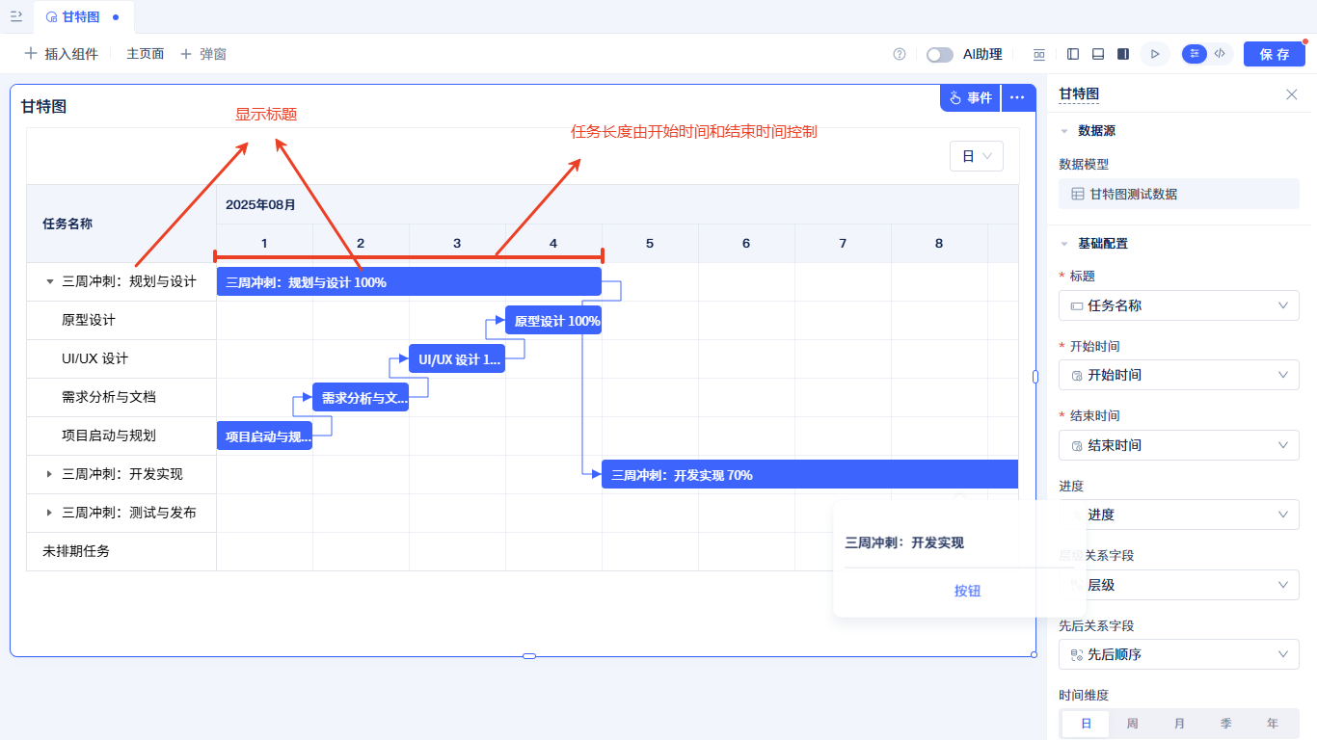Image resolution: width=1317 pixels, height=740 pixels.
Task: Select 周 in the 时间维度 segmented control
Action: 1133,724
